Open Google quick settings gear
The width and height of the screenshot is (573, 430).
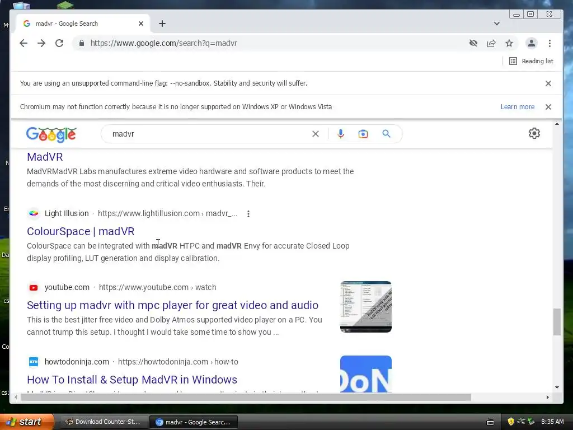coord(534,133)
